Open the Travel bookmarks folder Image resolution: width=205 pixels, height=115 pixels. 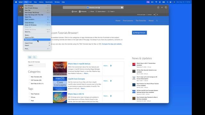click(111, 11)
